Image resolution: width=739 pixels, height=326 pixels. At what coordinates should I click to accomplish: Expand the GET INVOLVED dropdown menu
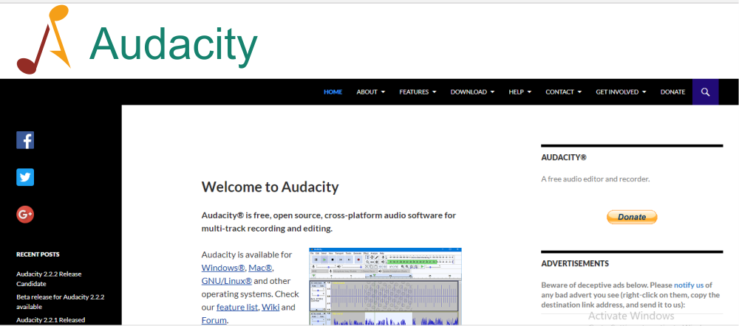tap(621, 91)
